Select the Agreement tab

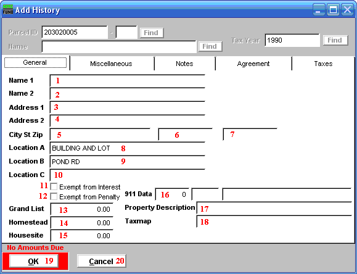pos(253,64)
